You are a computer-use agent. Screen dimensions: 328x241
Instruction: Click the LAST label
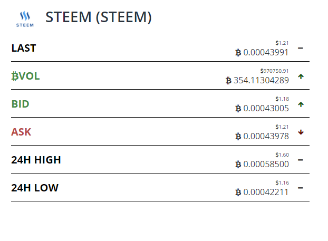(24, 48)
